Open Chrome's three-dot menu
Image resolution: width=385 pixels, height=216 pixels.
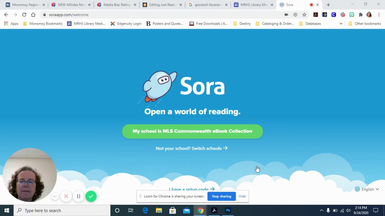click(x=379, y=15)
